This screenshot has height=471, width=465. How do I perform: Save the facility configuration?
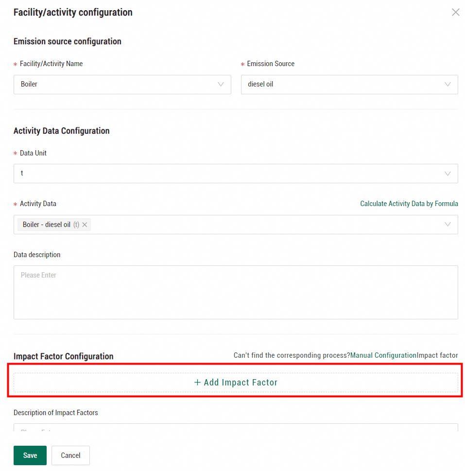(30, 455)
